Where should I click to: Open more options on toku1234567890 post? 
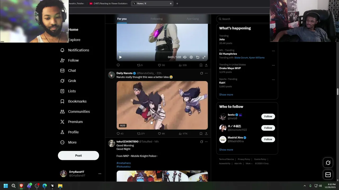[206, 142]
